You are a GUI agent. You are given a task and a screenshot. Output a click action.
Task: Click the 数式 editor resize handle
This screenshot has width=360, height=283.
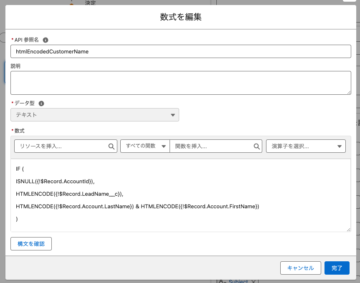click(x=349, y=230)
